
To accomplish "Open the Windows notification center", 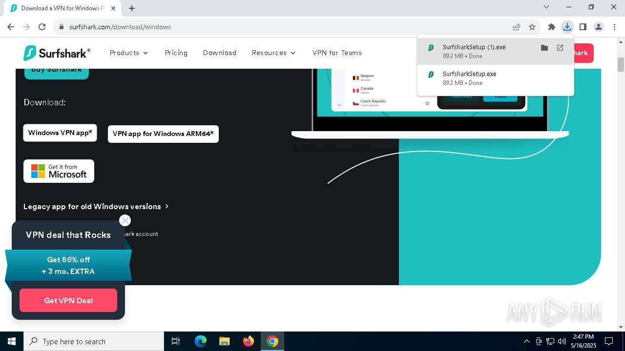I will (609, 341).
